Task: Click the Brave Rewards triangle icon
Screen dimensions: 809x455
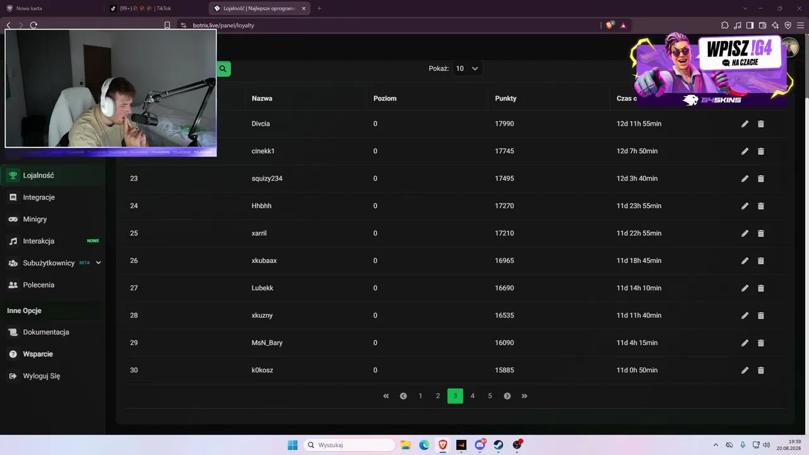Action: [x=623, y=25]
